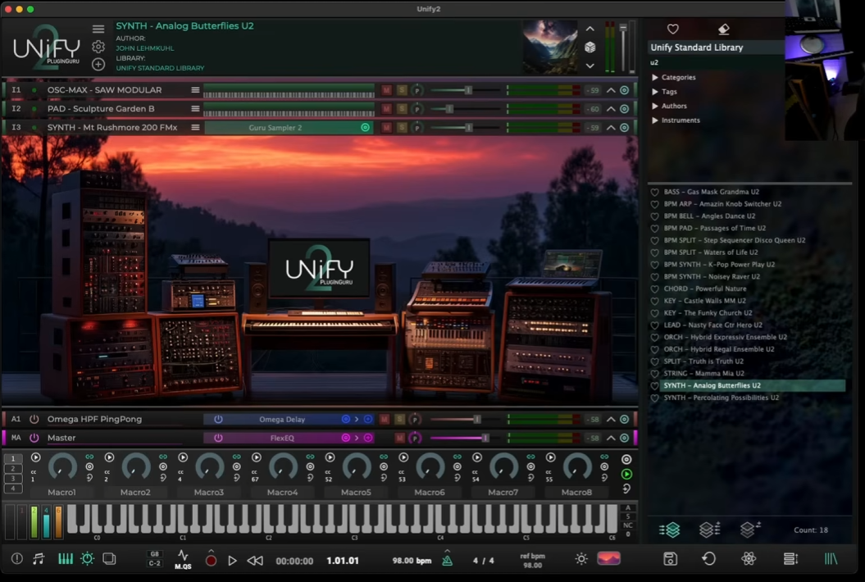Image resolution: width=865 pixels, height=582 pixels.
Task: Click the music note icon in footer
Action: (x=39, y=559)
